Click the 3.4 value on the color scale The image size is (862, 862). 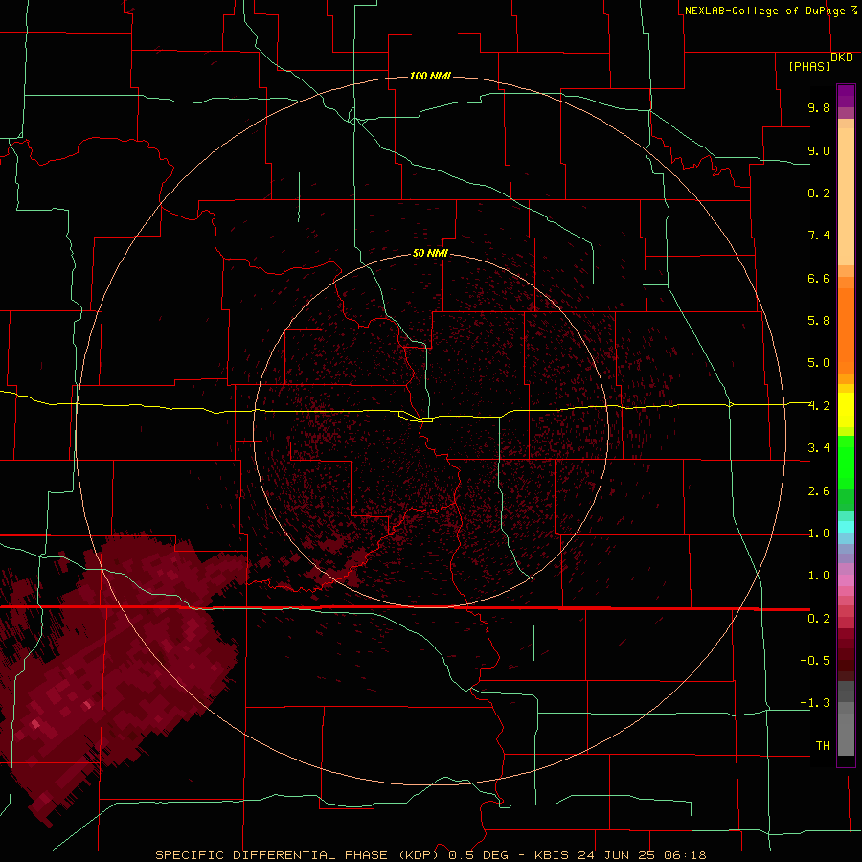click(819, 448)
